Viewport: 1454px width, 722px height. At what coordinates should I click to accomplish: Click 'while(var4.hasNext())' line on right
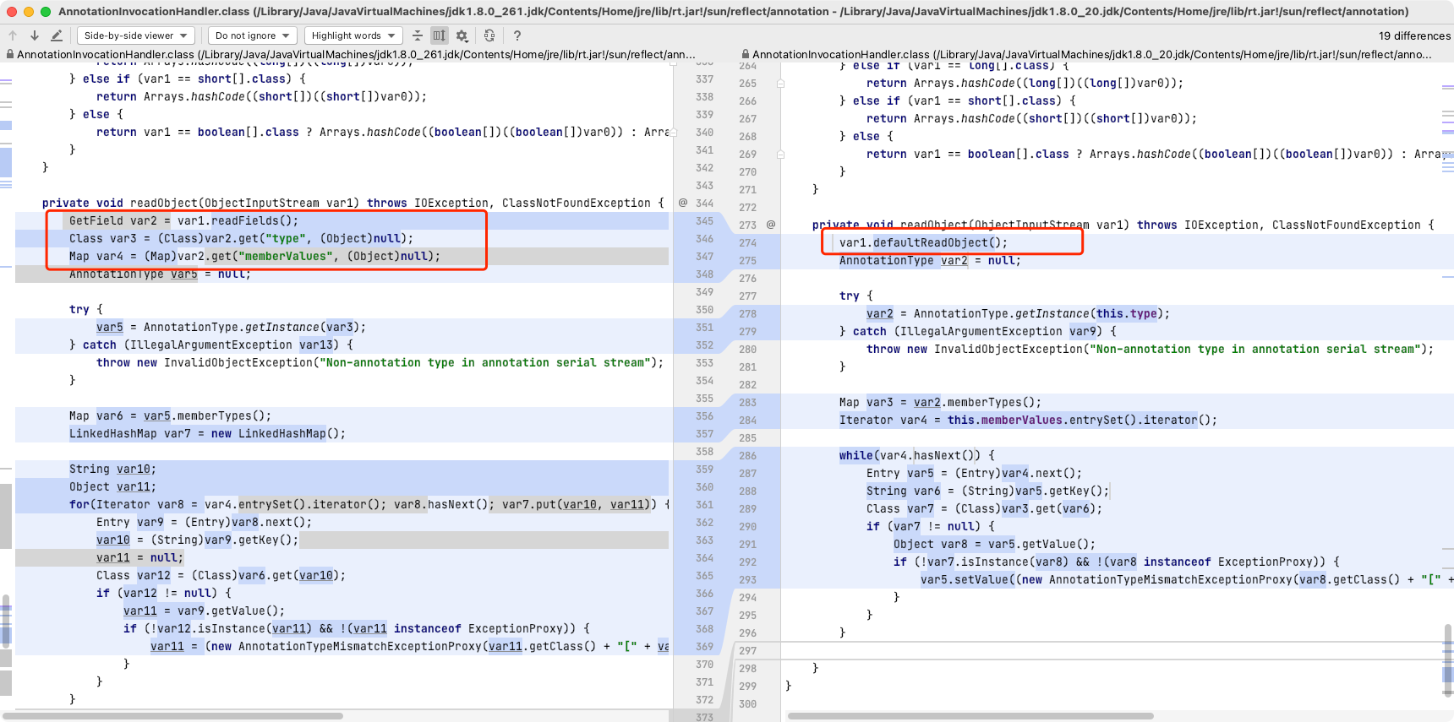(916, 455)
